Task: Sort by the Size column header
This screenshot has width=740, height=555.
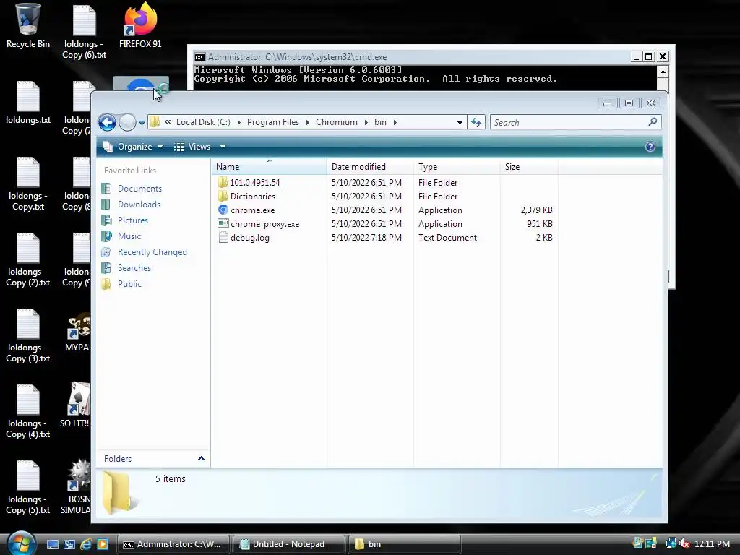Action: tap(529, 167)
